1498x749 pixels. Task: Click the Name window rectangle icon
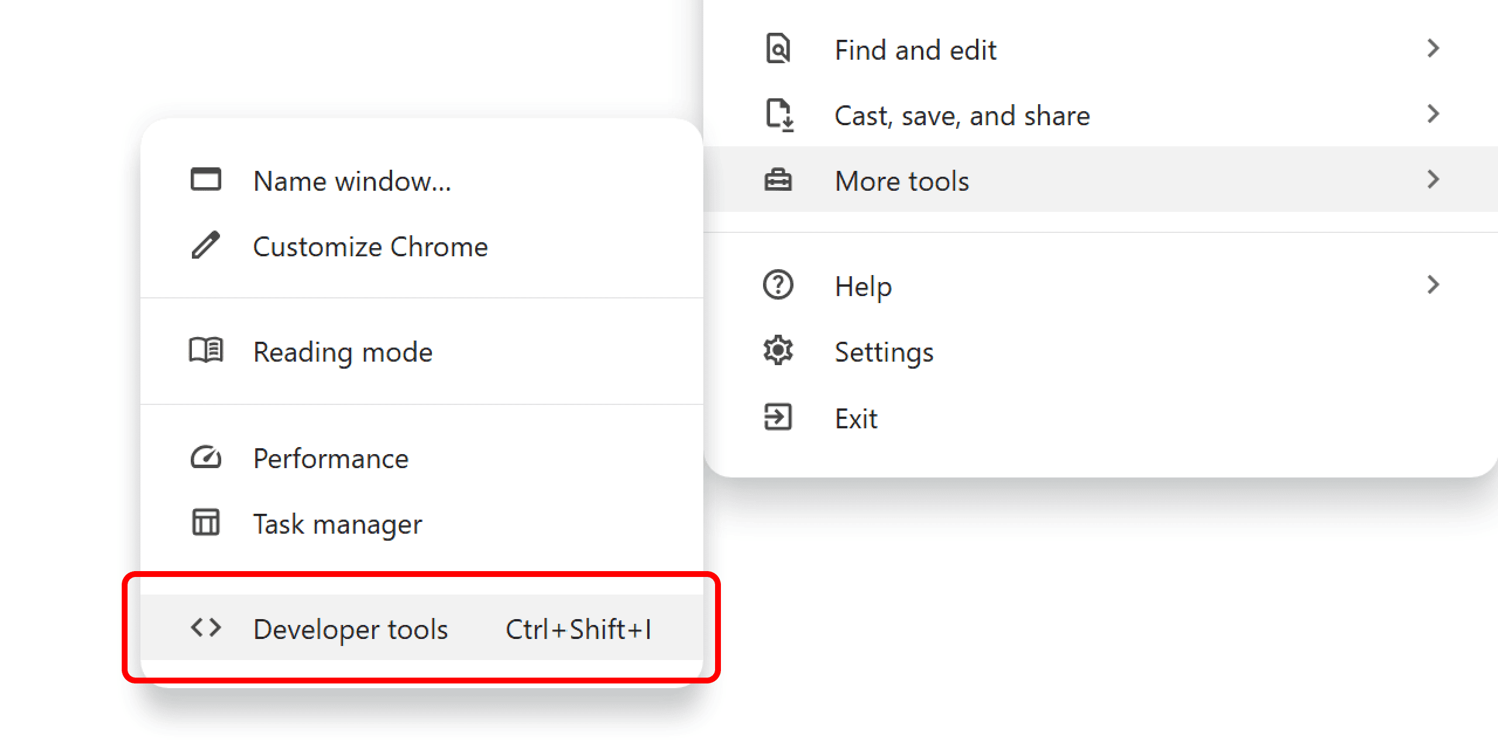206,180
